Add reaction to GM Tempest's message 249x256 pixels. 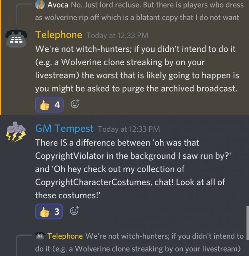pyautogui.click(x=74, y=211)
